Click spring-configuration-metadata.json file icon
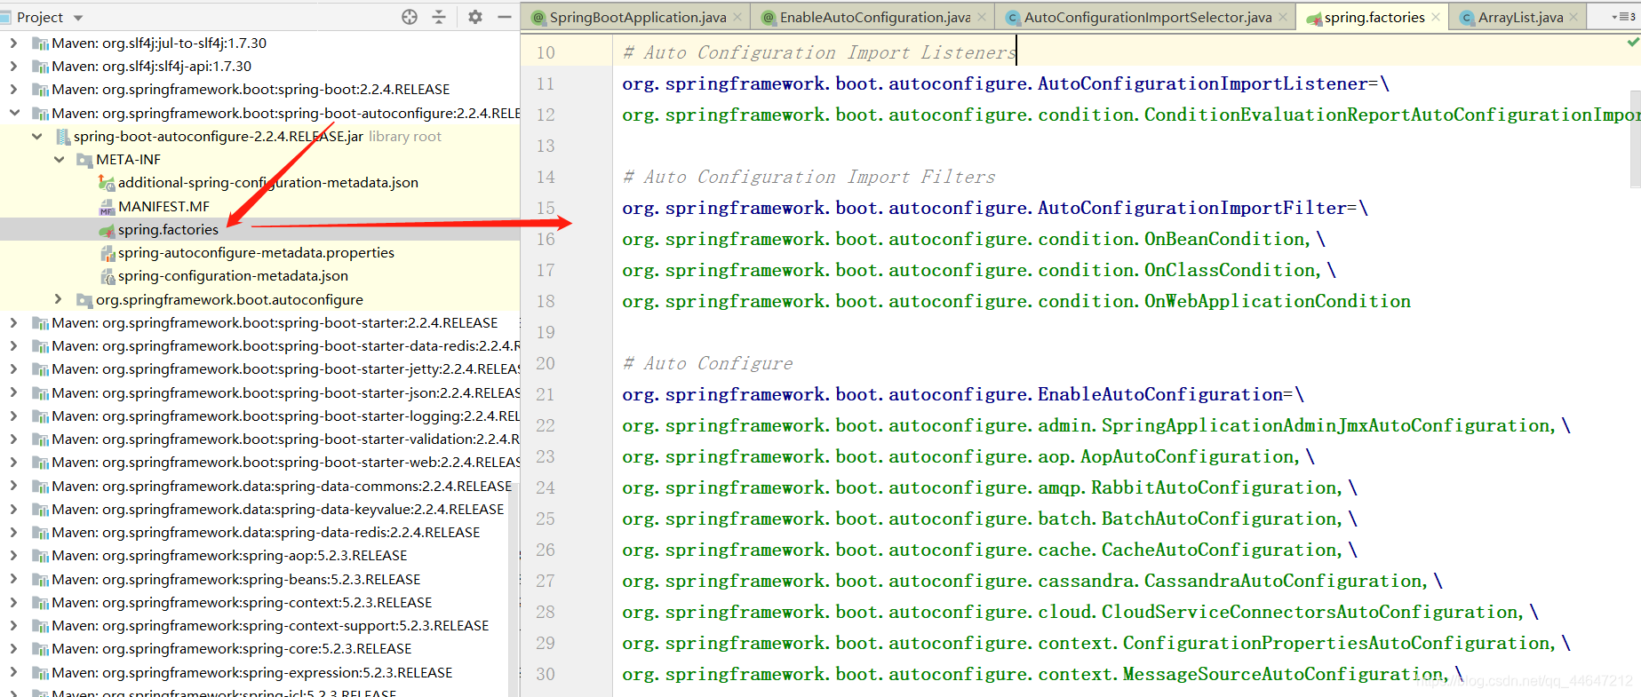 pos(107,276)
